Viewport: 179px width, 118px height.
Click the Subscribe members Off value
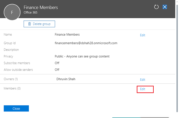tap(57, 63)
